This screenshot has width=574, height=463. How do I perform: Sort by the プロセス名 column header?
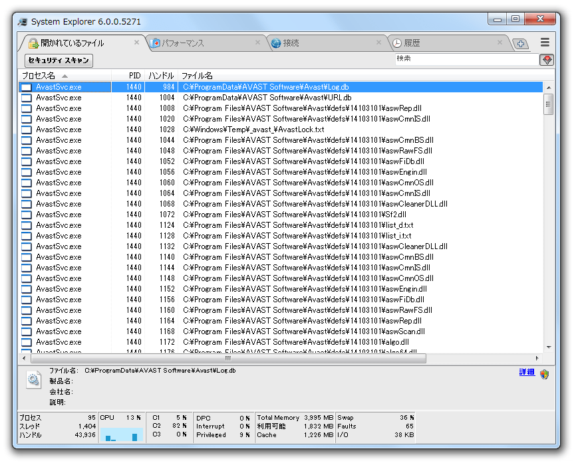[65, 76]
